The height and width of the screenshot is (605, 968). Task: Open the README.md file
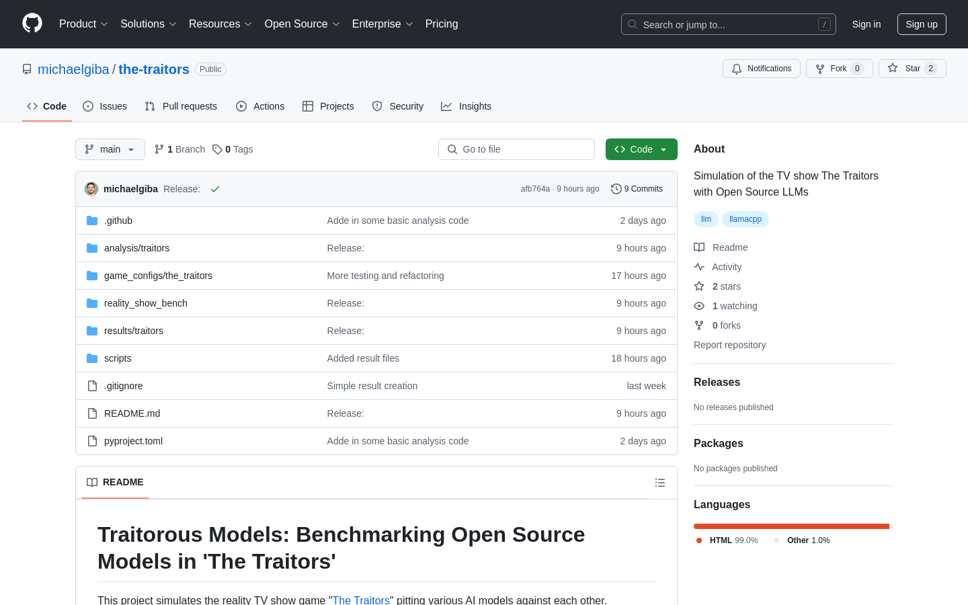tap(132, 413)
